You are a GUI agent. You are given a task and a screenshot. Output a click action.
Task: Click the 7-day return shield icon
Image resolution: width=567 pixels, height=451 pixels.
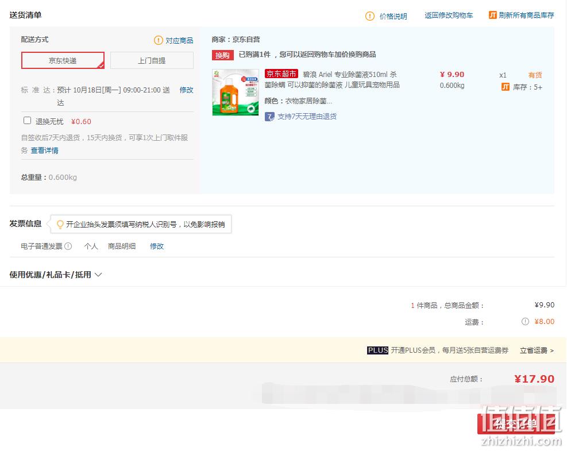point(269,117)
